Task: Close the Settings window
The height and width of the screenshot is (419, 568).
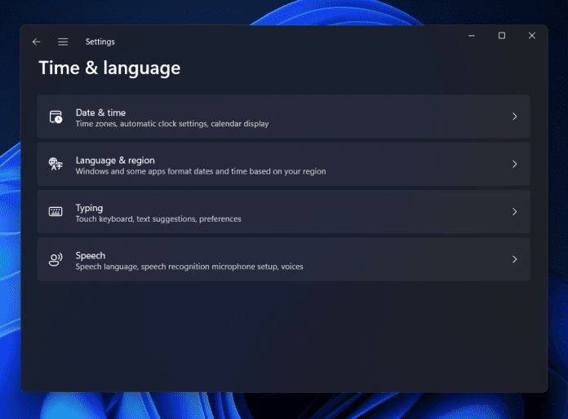Action: pyautogui.click(x=532, y=35)
